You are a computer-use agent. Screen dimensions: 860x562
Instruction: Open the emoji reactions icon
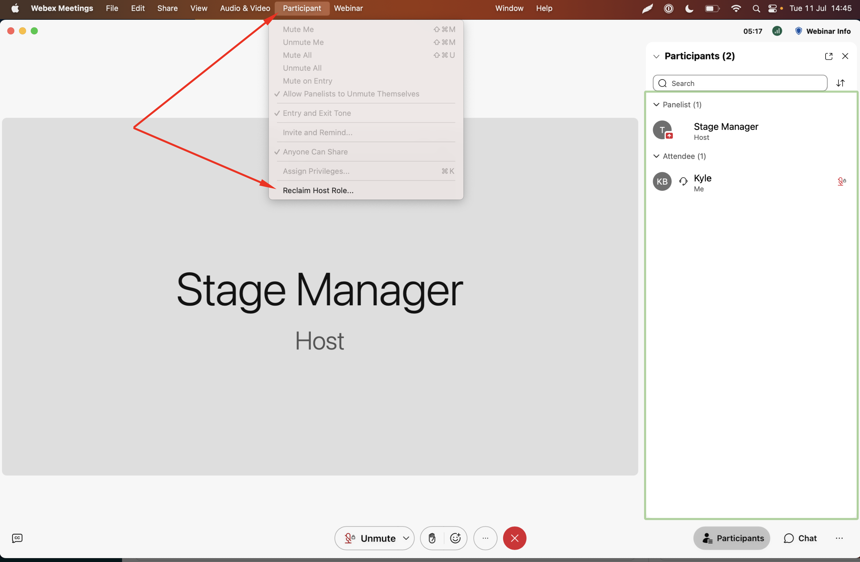tap(455, 538)
